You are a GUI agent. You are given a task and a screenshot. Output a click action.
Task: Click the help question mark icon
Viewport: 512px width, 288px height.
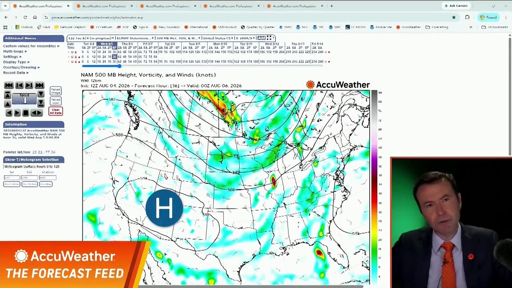tap(274, 38)
